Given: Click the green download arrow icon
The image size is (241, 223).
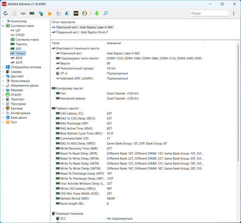Looking at the screenshot, I should [97, 13].
